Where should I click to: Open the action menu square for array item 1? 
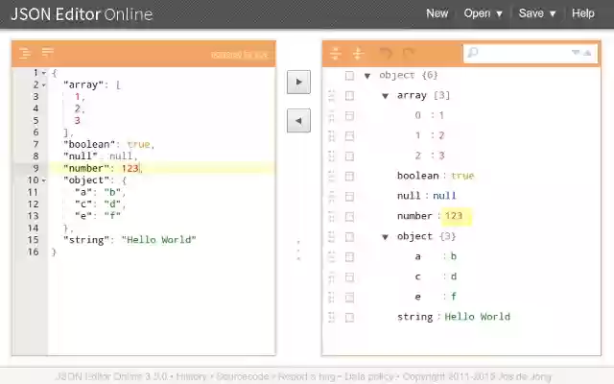349,136
